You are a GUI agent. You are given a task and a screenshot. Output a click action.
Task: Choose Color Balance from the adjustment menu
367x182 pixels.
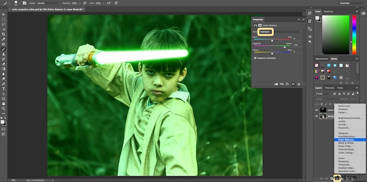point(350,140)
